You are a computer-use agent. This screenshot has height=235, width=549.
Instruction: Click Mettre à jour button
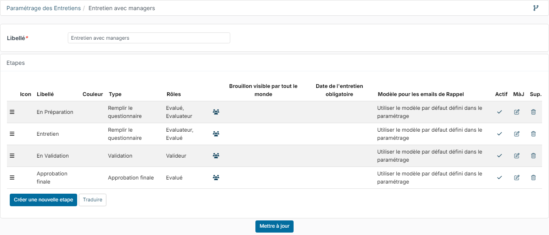click(x=274, y=226)
